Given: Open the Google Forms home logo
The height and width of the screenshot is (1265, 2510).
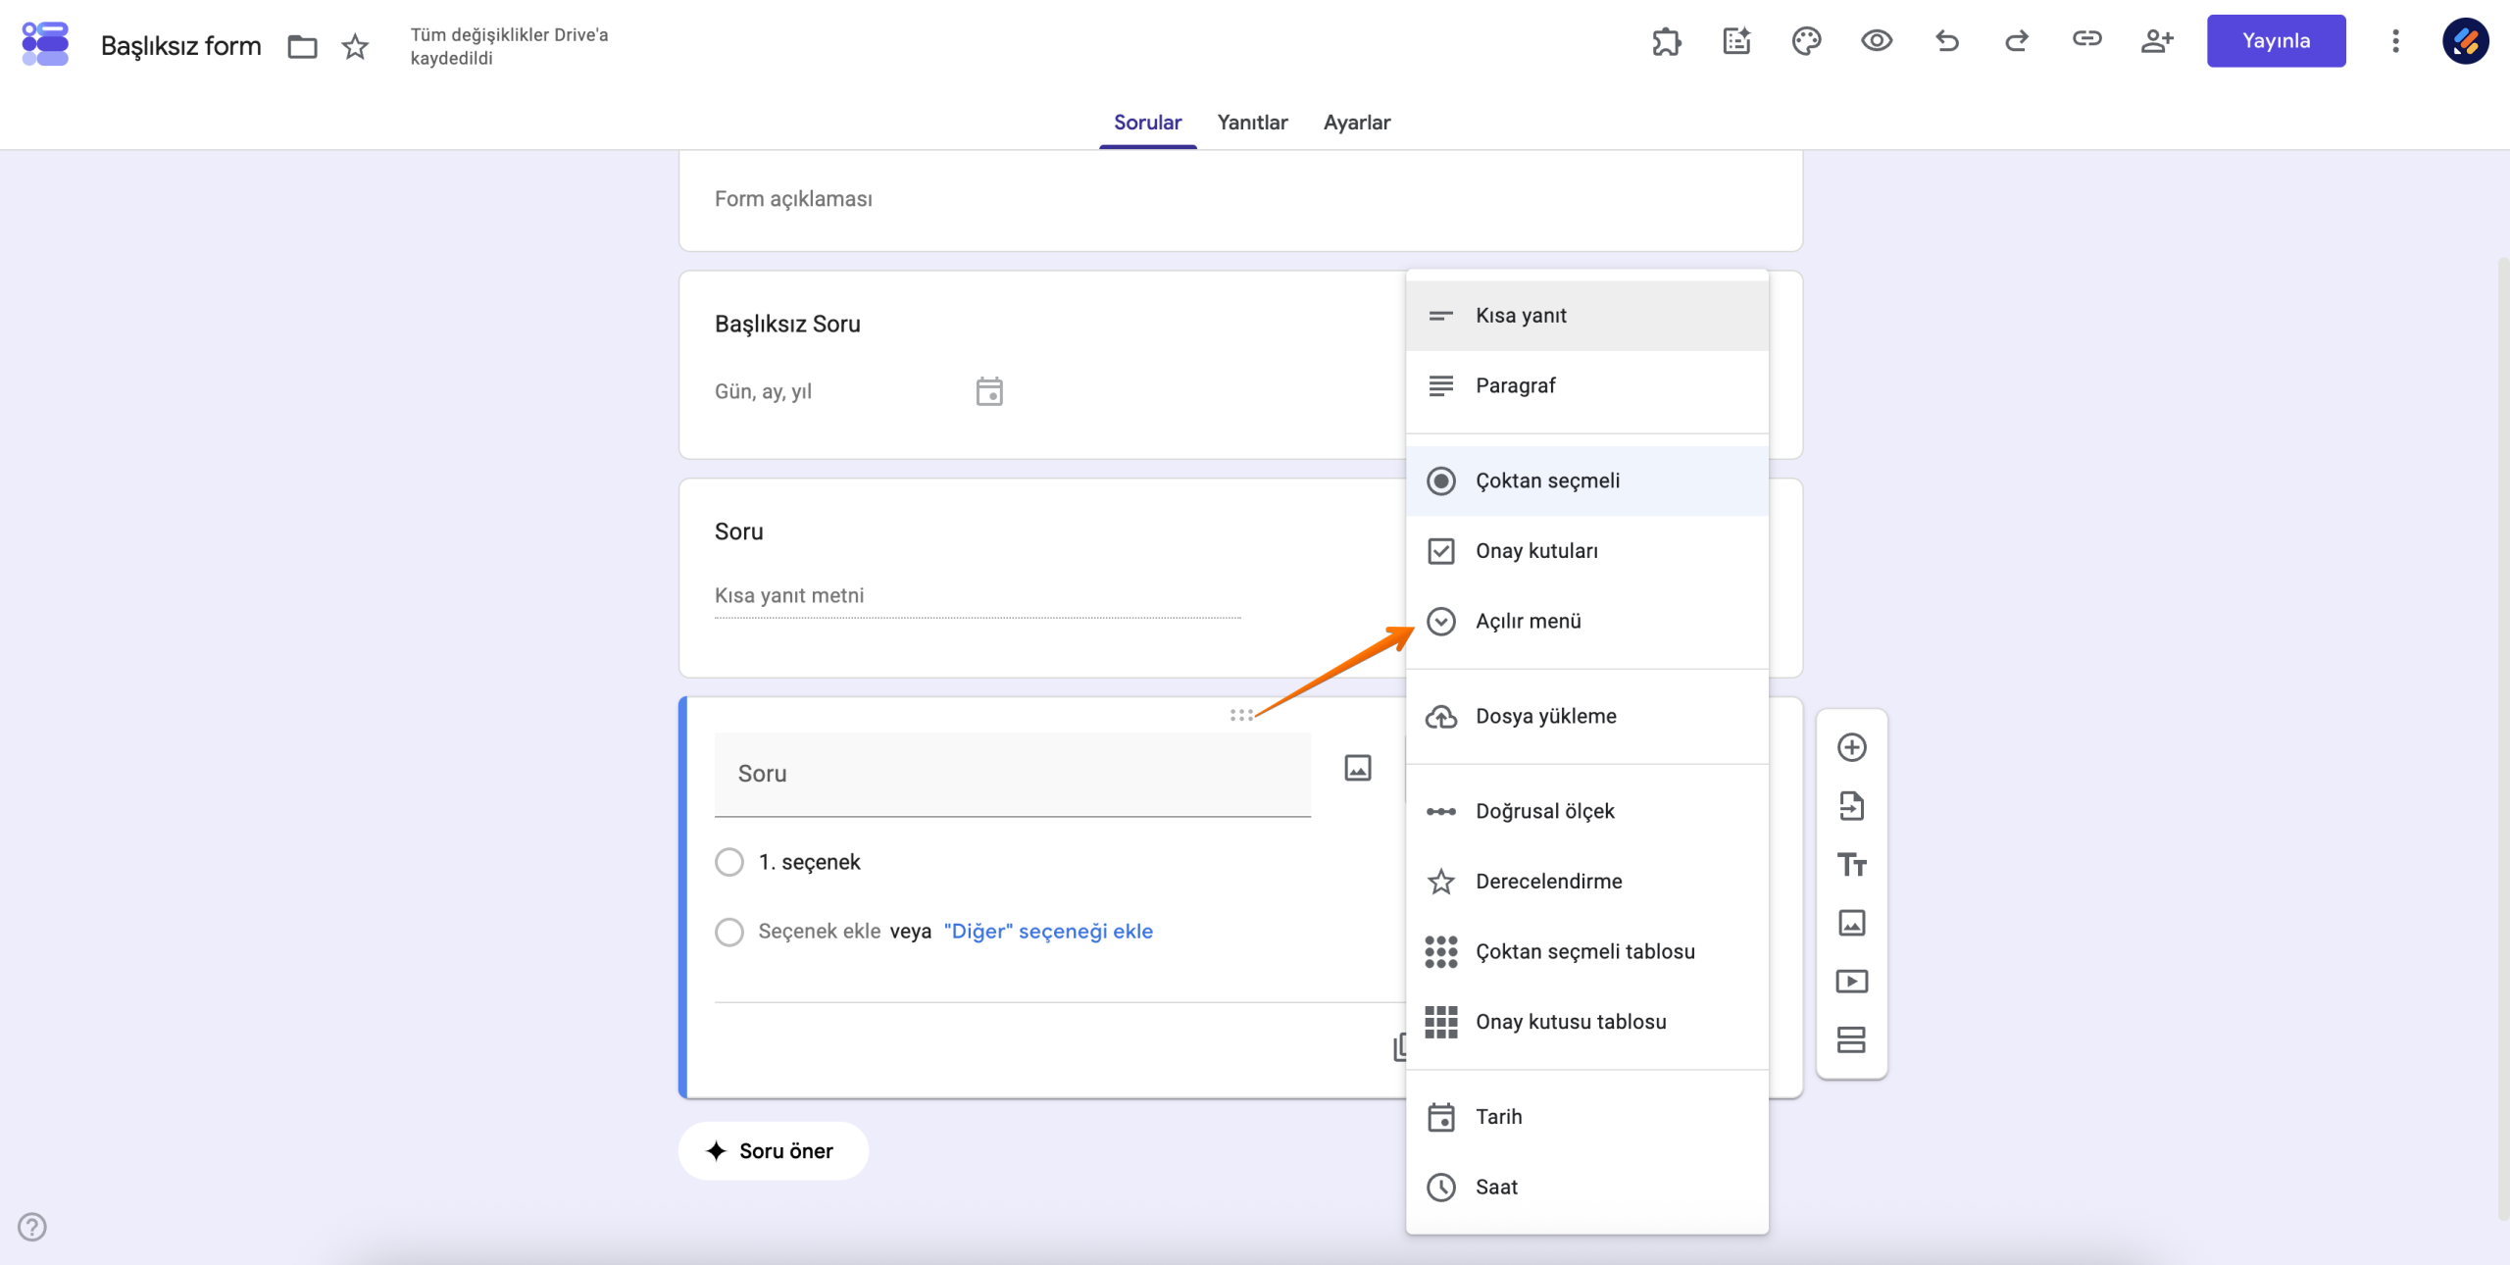Looking at the screenshot, I should 45,44.
